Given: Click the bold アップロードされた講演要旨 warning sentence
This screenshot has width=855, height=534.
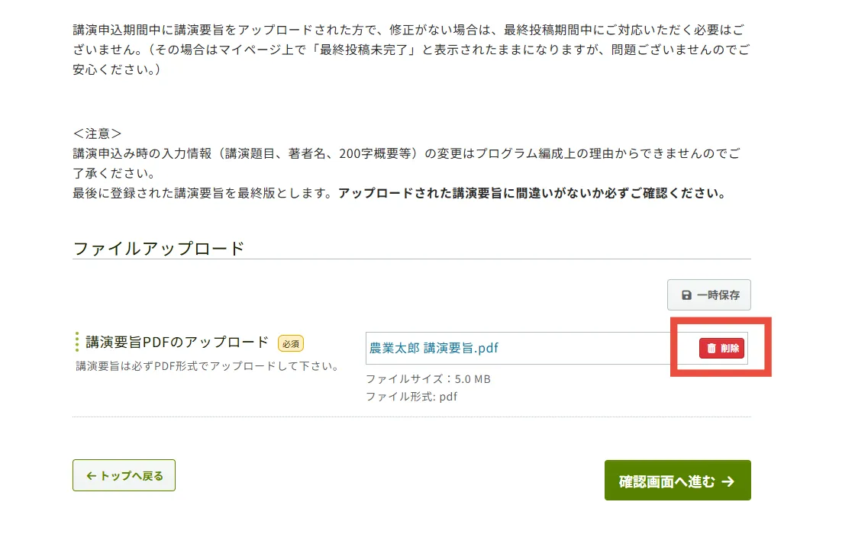Looking at the screenshot, I should point(531,193).
